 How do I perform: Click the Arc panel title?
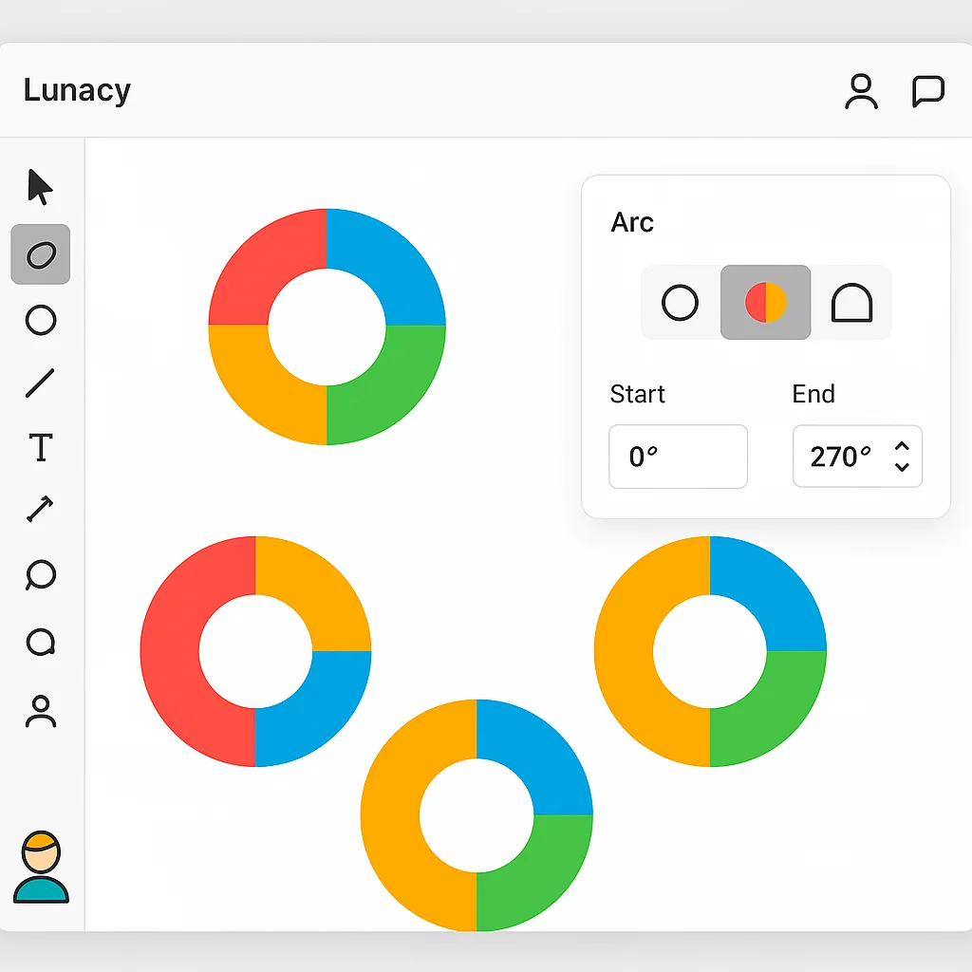tap(631, 222)
